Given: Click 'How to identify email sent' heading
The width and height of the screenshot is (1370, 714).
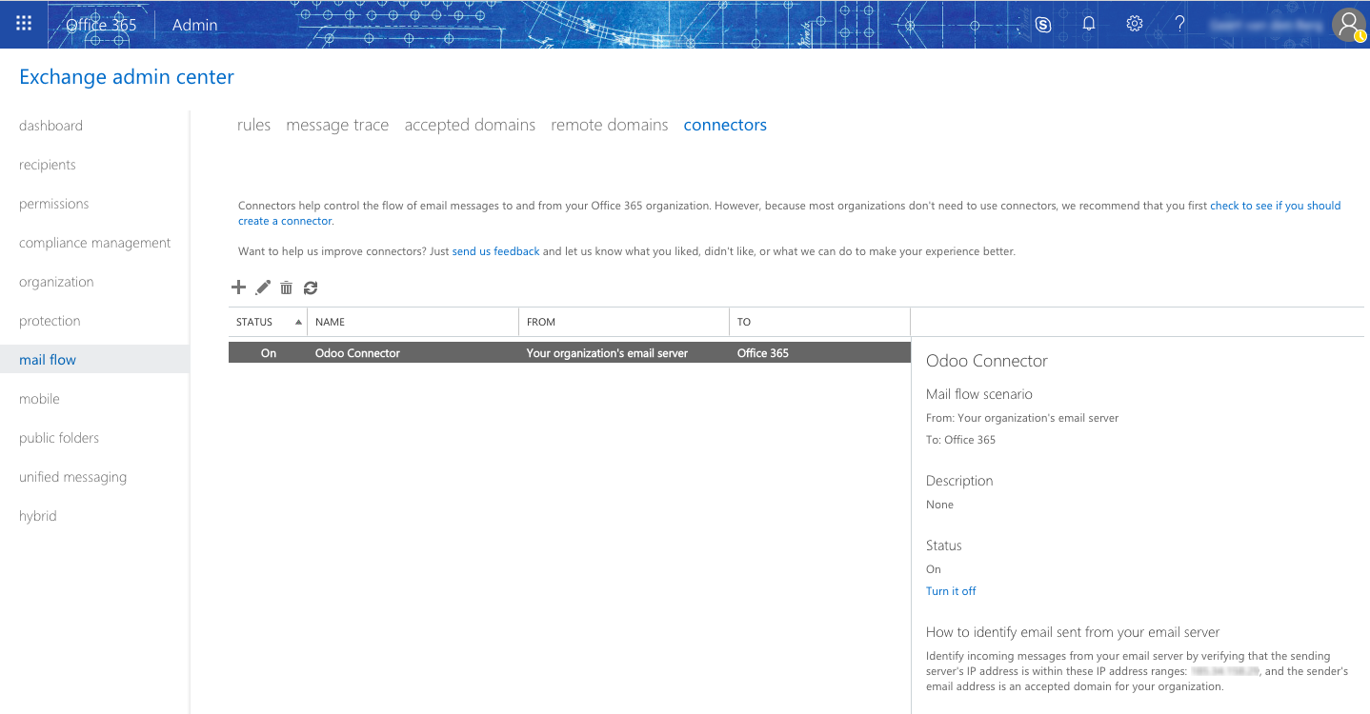Looking at the screenshot, I should pos(1073,632).
